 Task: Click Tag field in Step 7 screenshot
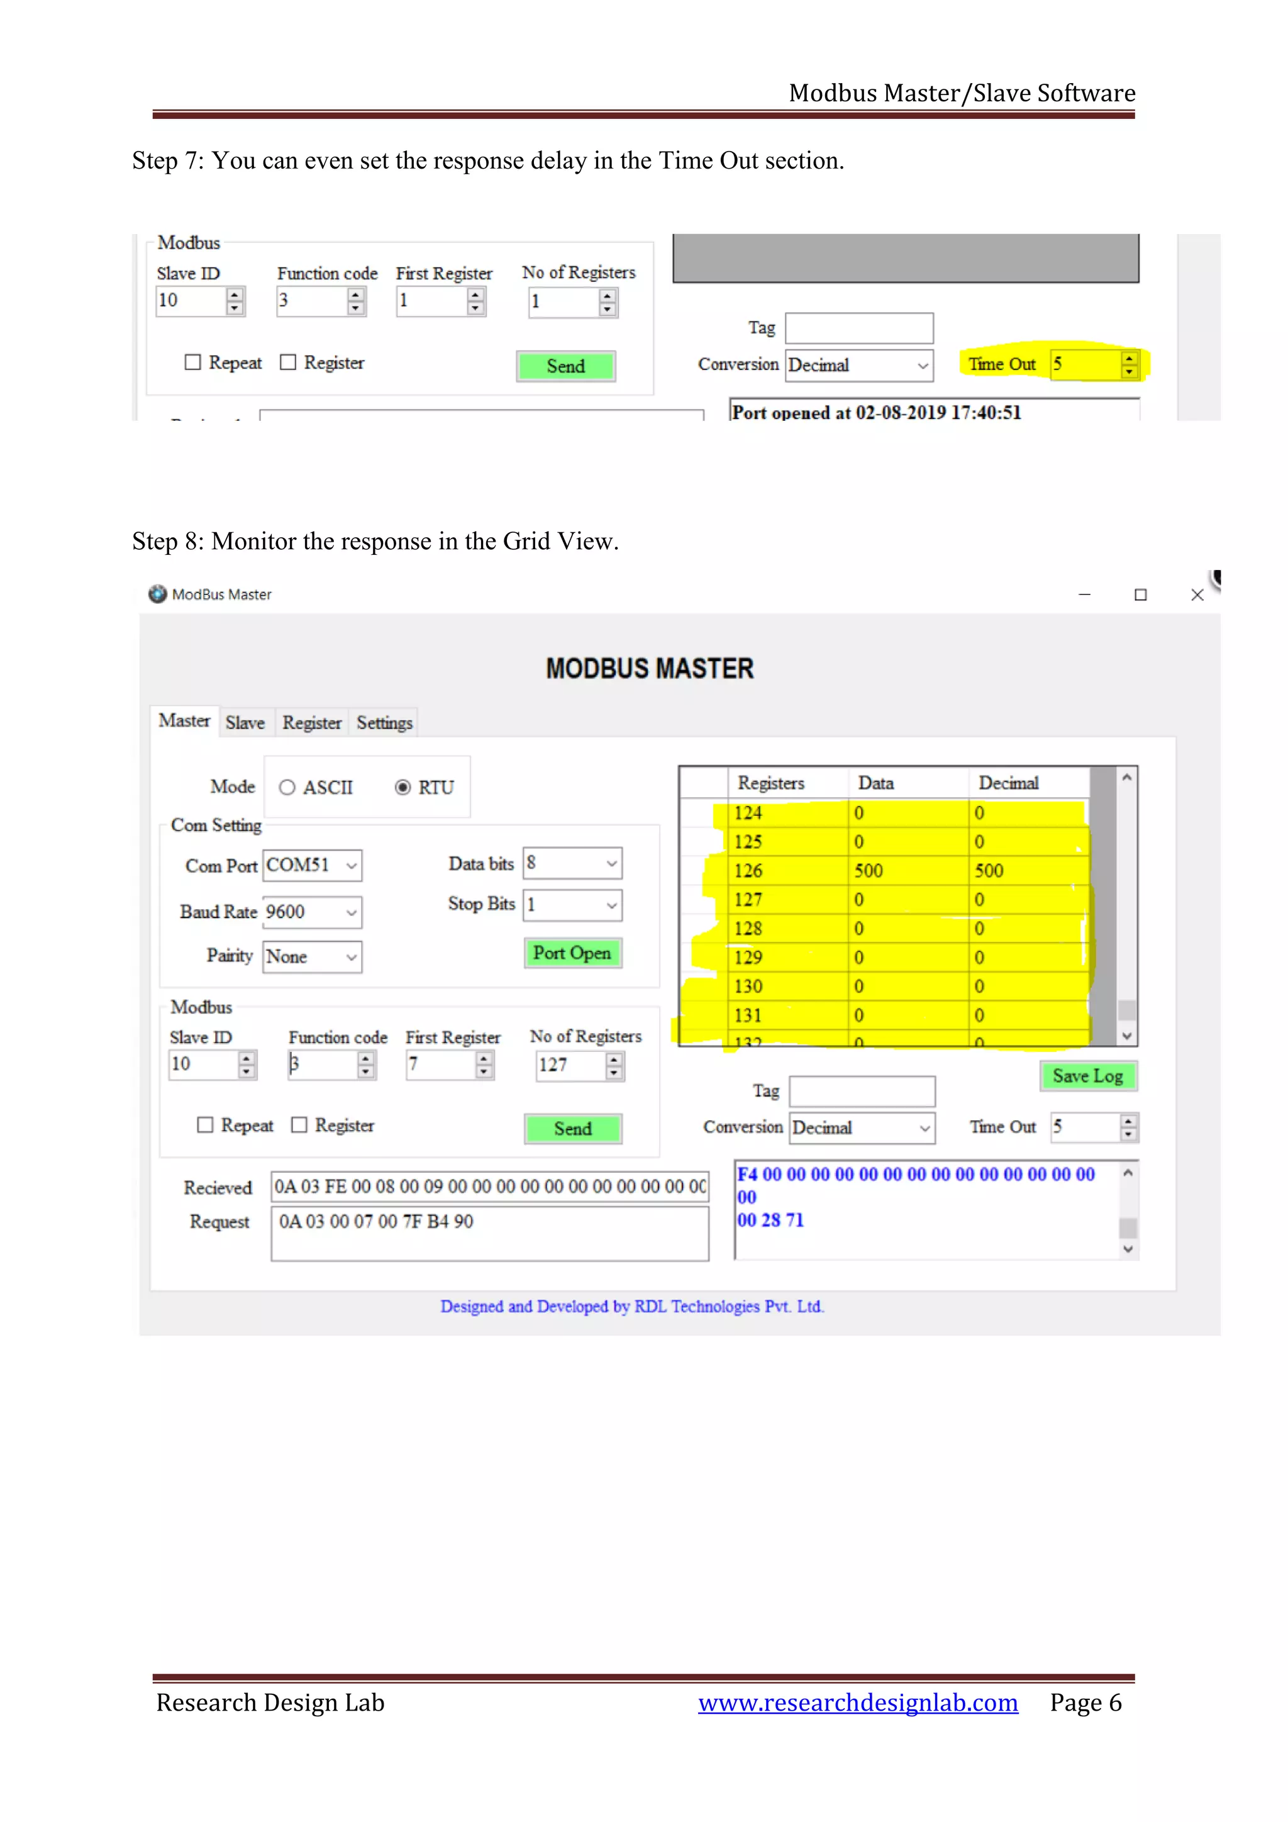[860, 328]
